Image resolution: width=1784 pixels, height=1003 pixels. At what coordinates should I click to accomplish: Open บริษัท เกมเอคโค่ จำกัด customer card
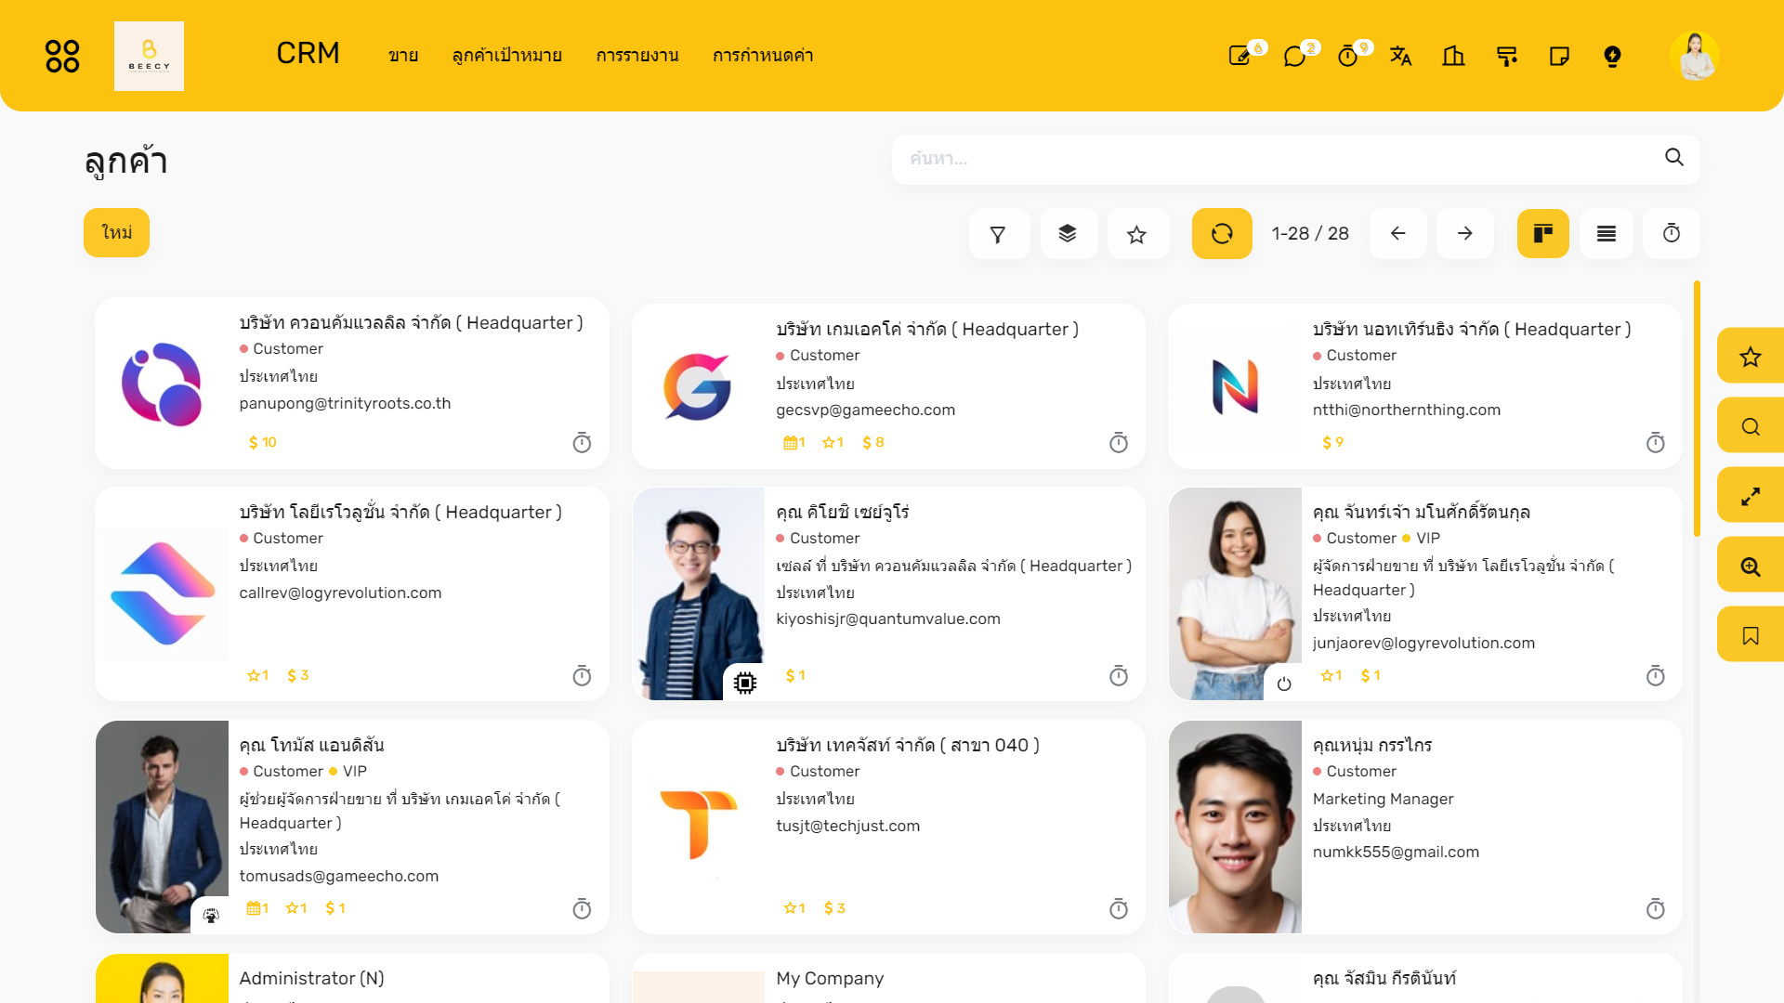[x=888, y=385]
